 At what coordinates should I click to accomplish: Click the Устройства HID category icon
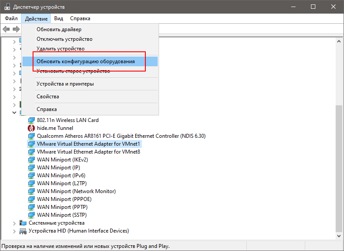pyautogui.click(x=23, y=231)
